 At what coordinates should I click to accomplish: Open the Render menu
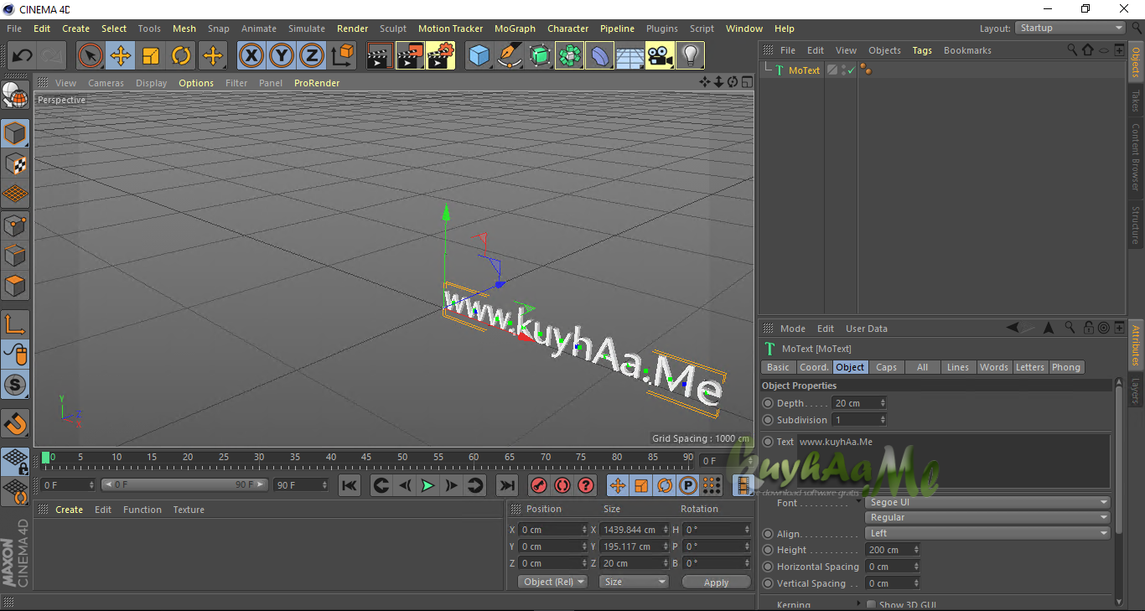coord(352,28)
